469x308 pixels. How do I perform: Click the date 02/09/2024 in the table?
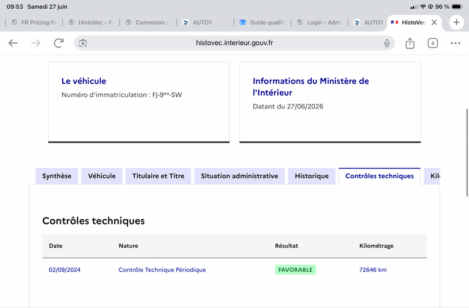click(x=64, y=270)
